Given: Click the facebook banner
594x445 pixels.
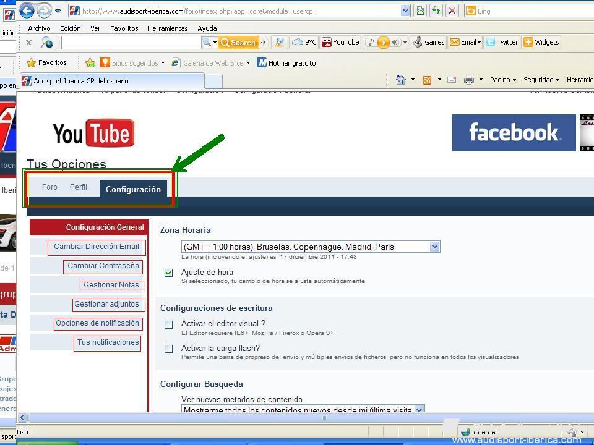Looking at the screenshot, I should (514, 133).
